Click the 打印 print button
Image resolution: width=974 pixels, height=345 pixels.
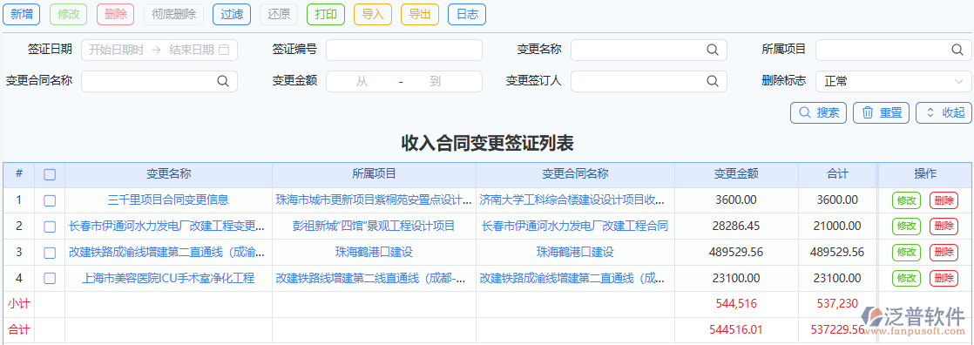[x=326, y=14]
